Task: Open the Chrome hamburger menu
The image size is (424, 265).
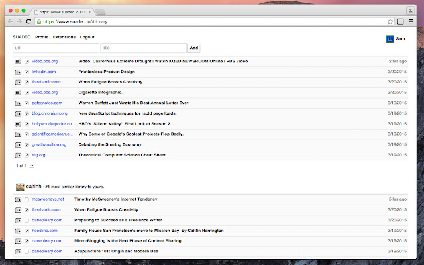Action: point(411,21)
